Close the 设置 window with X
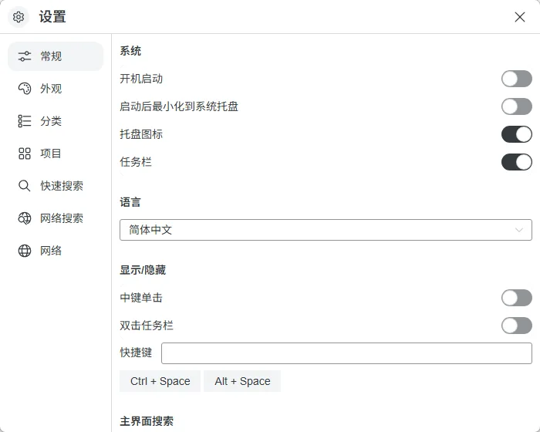 tap(520, 17)
